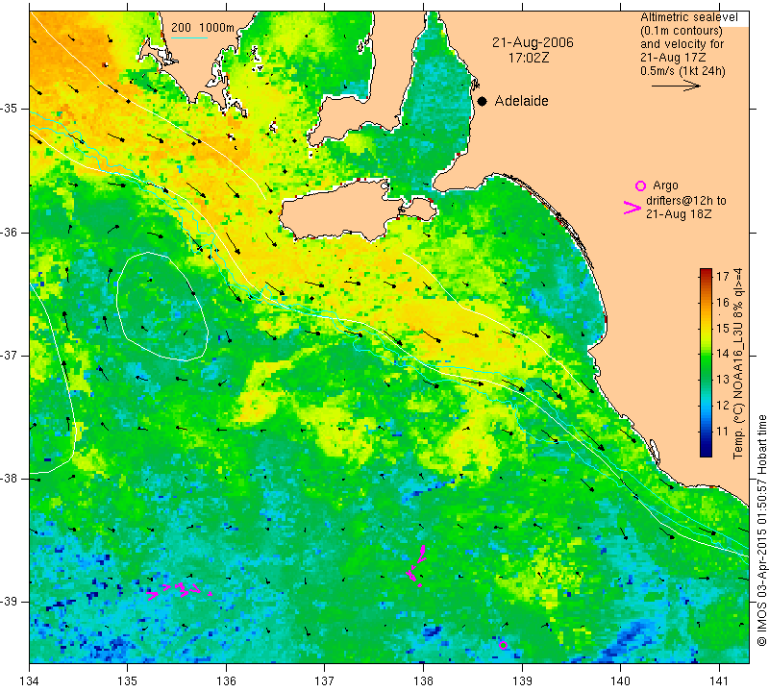
Task: Click the -37 latitude axis label
Action: (9, 355)
